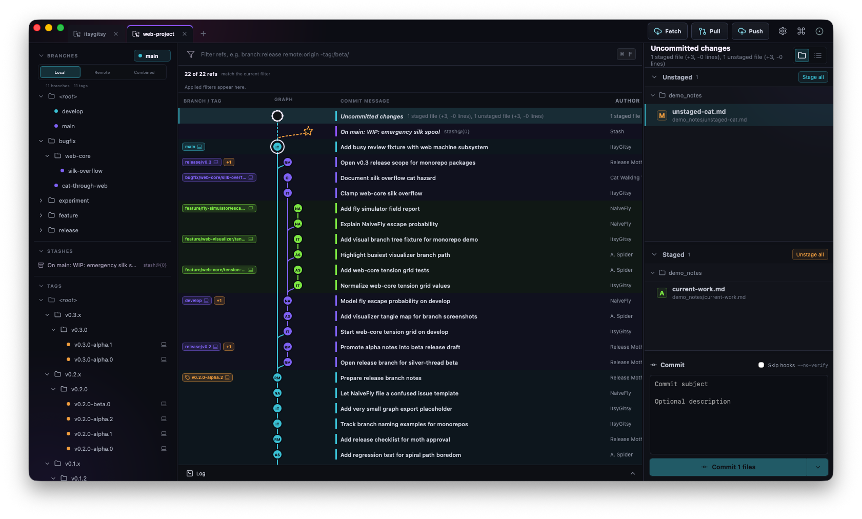Screen dimensions: 862x519
Task: Toggle the Skip hooks checkbox
Action: pyautogui.click(x=761, y=365)
